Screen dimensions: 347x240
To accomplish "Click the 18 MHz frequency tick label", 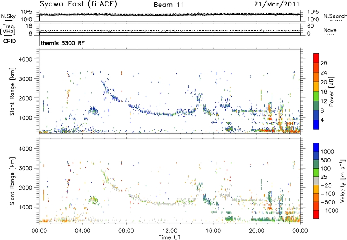I will point(29,26).
